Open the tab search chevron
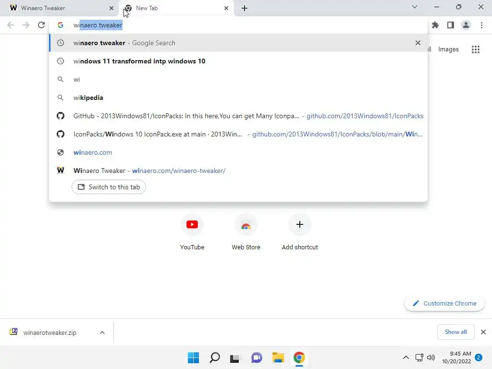492x369 pixels. (x=415, y=7)
